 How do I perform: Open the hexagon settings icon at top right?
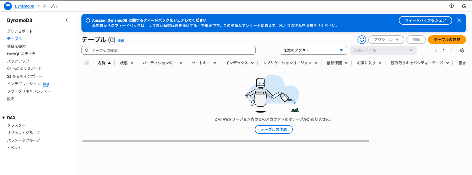(464, 6)
